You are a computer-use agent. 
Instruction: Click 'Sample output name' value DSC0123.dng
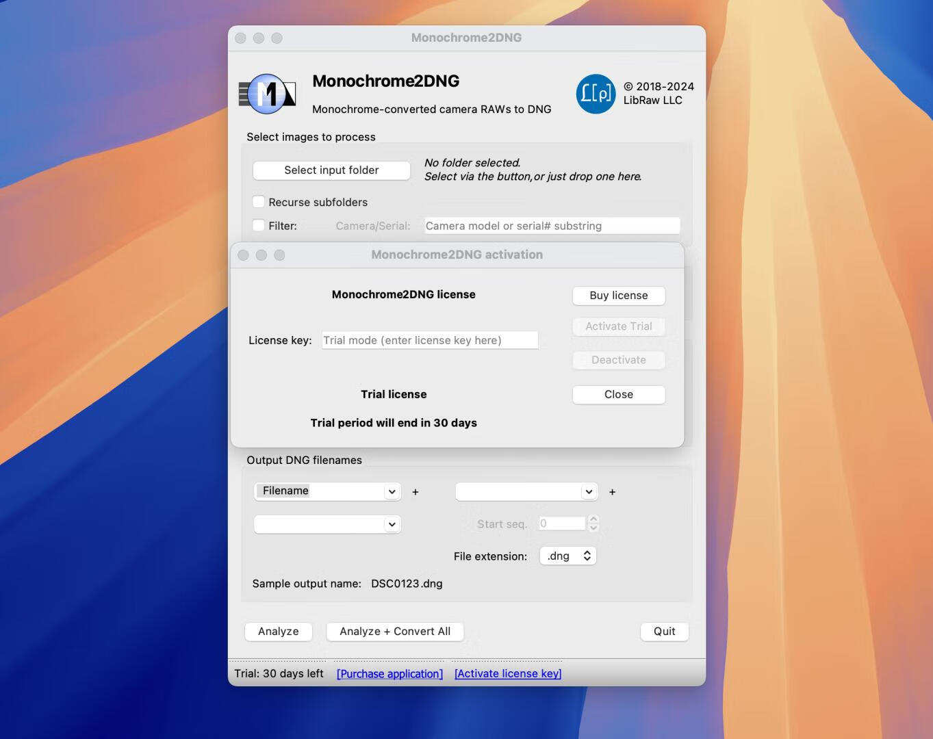pyautogui.click(x=407, y=584)
